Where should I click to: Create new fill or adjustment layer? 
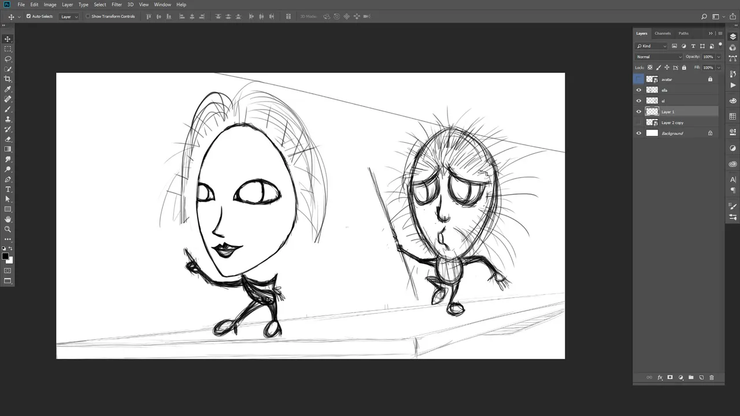(680, 377)
